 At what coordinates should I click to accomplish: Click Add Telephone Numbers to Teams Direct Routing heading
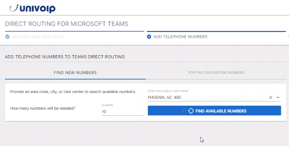65,57
